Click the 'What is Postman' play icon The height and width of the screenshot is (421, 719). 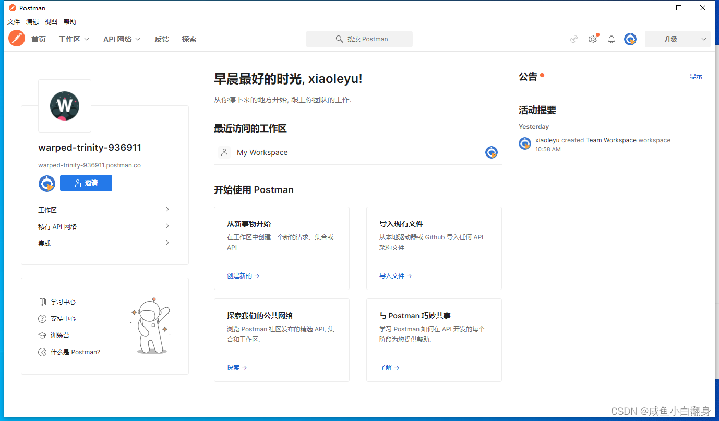coord(42,352)
